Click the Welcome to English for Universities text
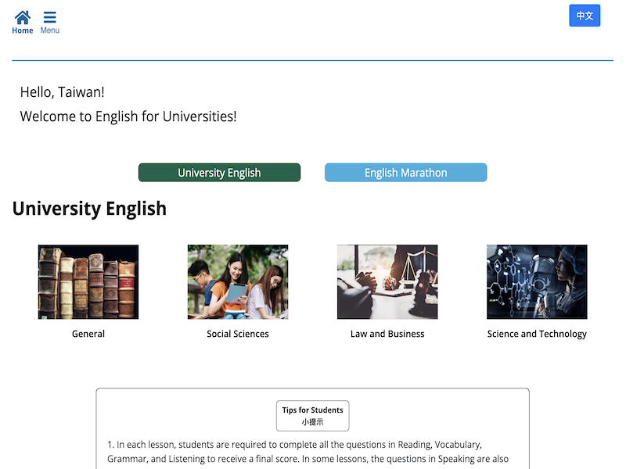 coord(128,116)
